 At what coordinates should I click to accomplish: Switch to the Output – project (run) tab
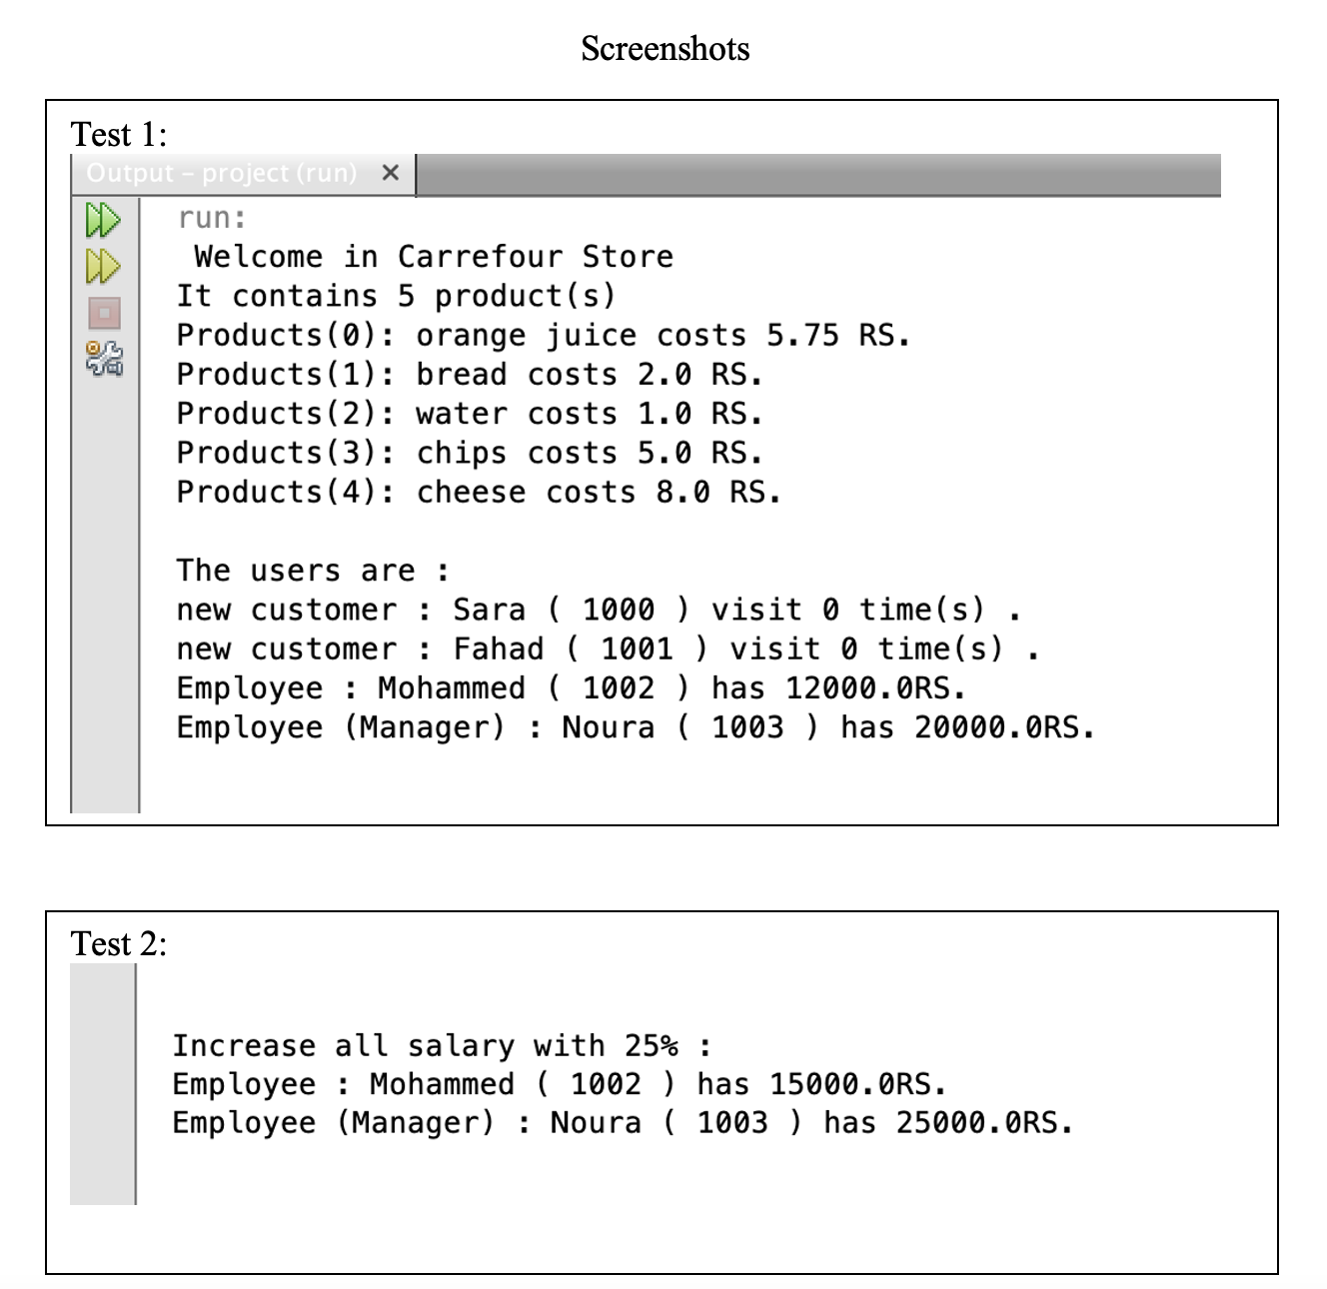pos(220,172)
